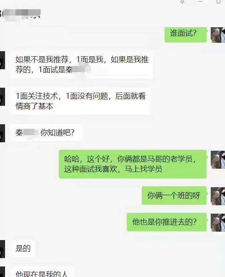Select the '谁面试?' message bubble

(186, 35)
